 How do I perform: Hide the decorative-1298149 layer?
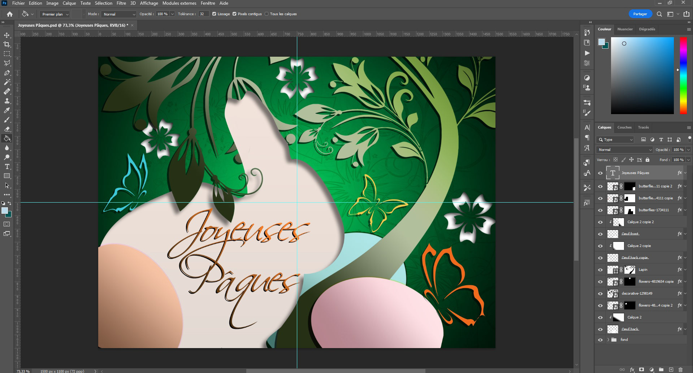click(600, 294)
